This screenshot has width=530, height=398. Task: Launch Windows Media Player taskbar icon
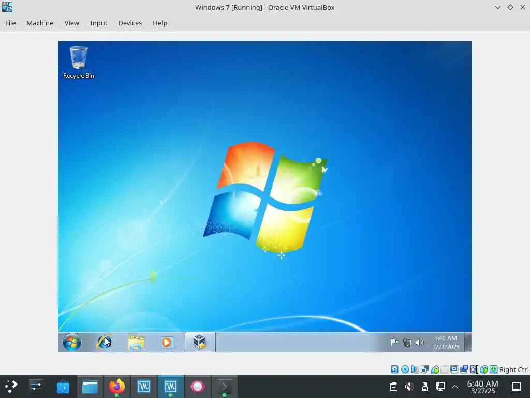click(x=167, y=343)
